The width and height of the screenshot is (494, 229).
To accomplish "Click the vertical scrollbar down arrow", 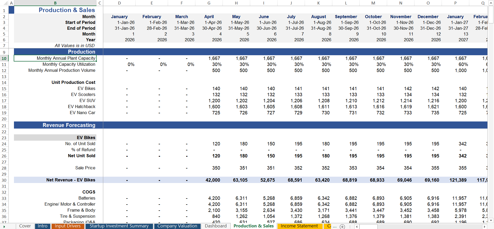I will pyautogui.click(x=491, y=220).
